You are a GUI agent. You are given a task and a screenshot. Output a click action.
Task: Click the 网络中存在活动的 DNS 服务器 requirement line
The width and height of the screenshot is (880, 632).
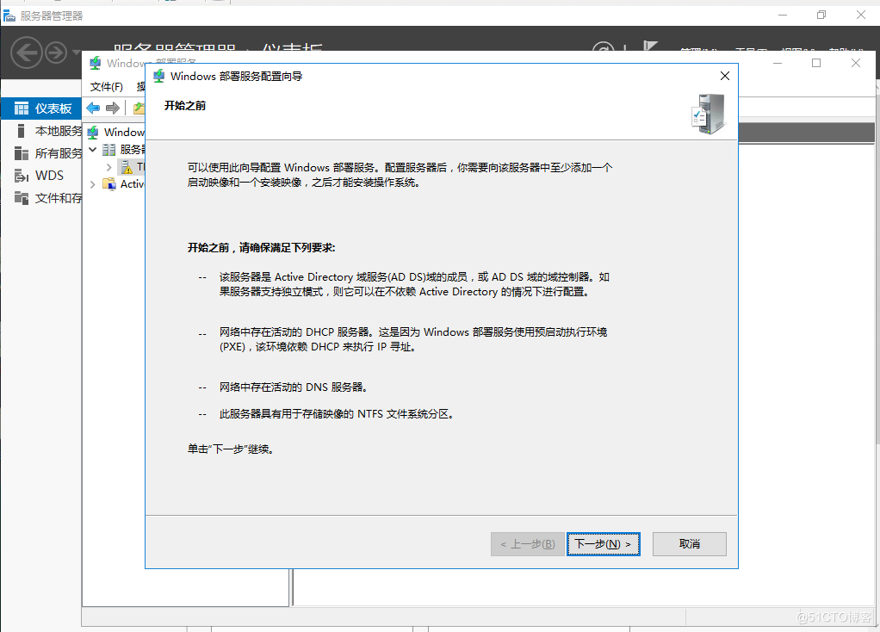coord(293,387)
